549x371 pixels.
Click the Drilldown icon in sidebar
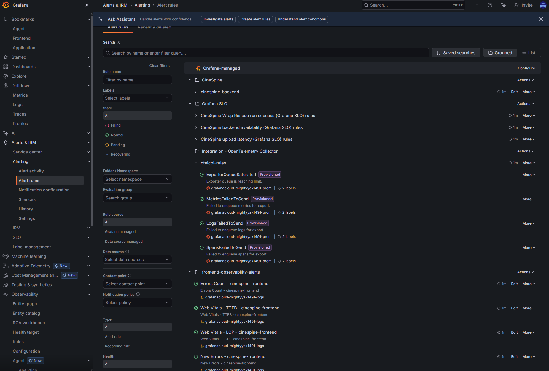[6, 86]
